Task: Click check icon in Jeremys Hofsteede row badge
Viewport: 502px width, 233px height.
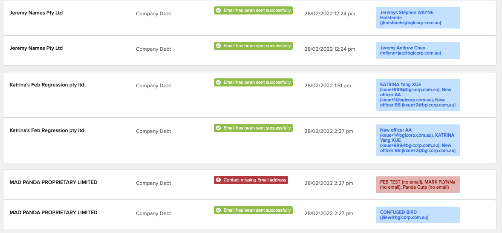Action: (x=219, y=11)
